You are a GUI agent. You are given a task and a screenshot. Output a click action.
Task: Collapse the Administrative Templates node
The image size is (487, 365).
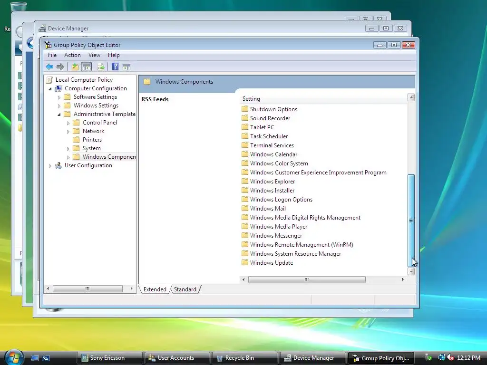point(59,115)
